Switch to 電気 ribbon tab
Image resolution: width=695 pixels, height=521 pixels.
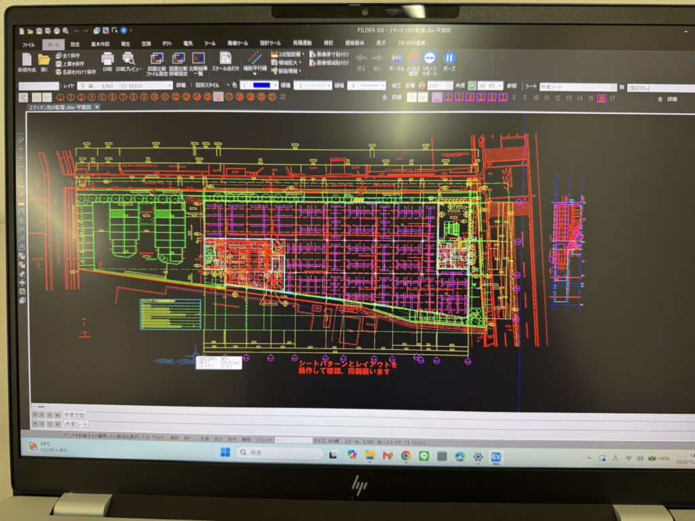point(188,44)
